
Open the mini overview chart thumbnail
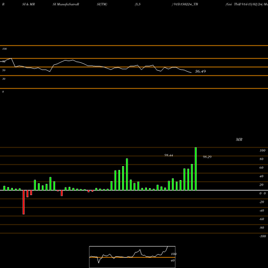pyautogui.click(x=132, y=257)
